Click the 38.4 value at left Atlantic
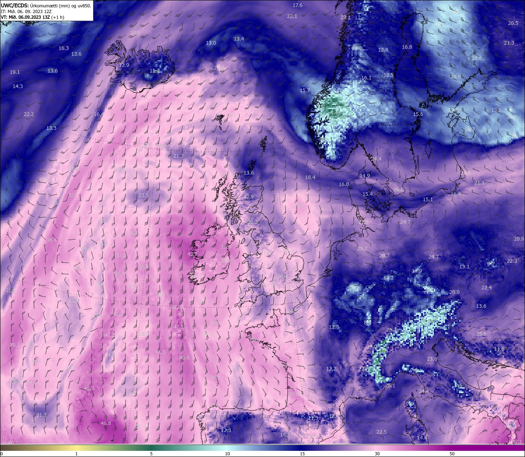Viewport: 525px width, 457px height. coord(52,240)
